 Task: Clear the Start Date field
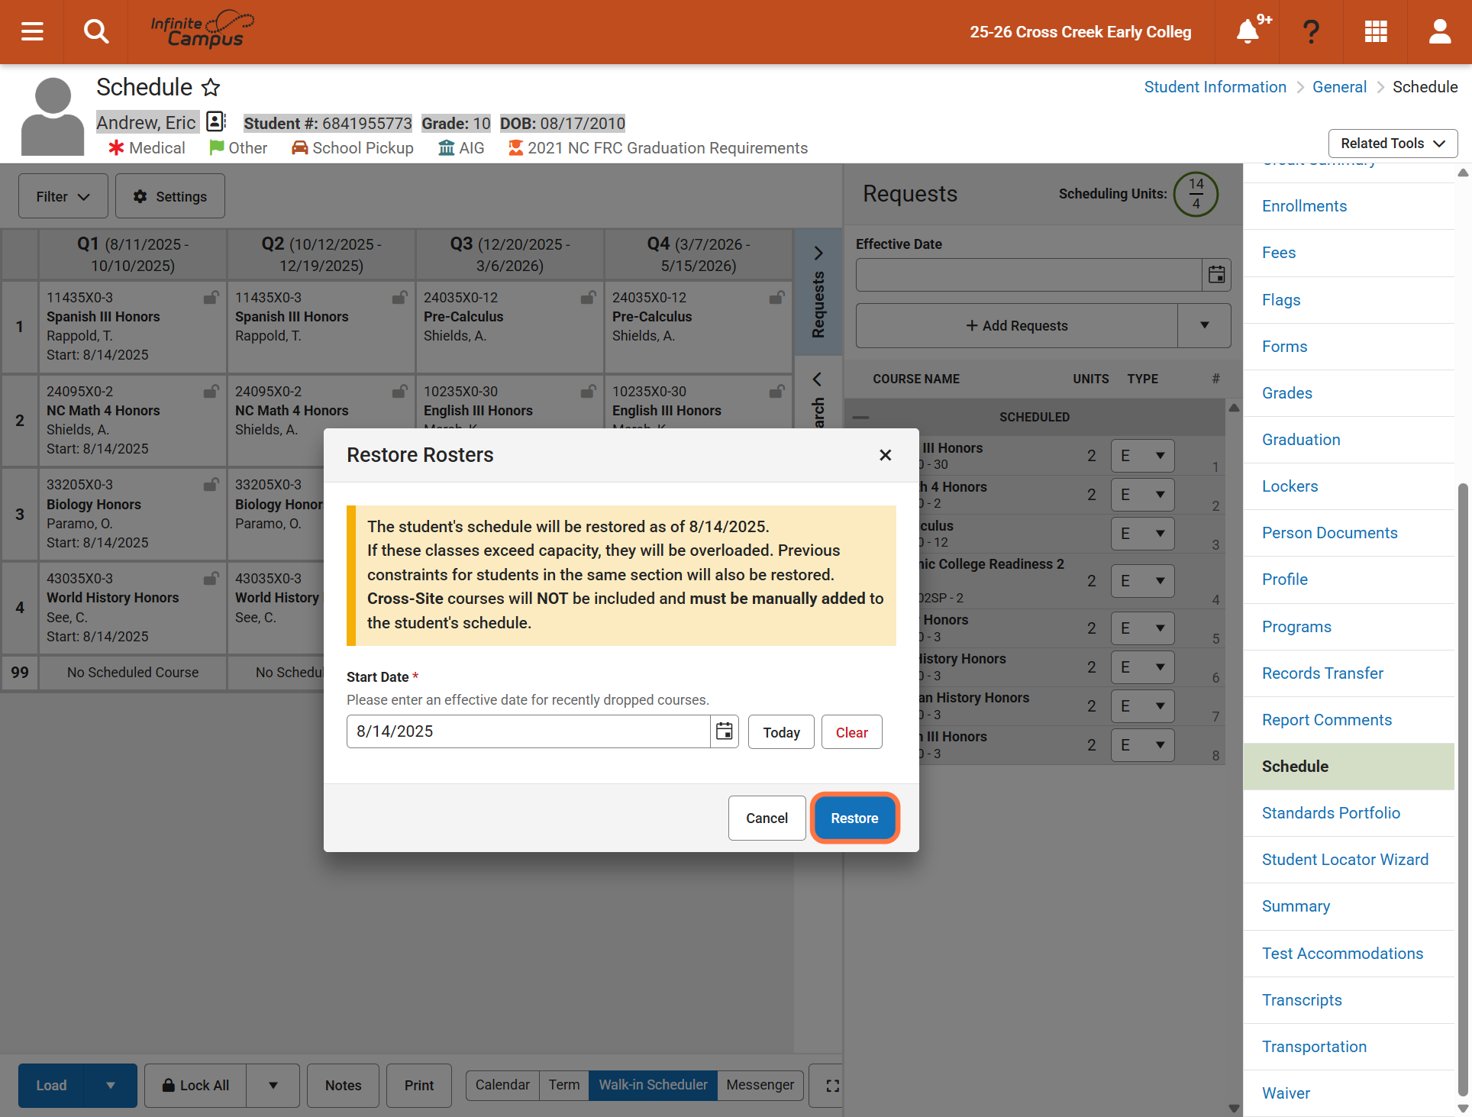pos(851,732)
